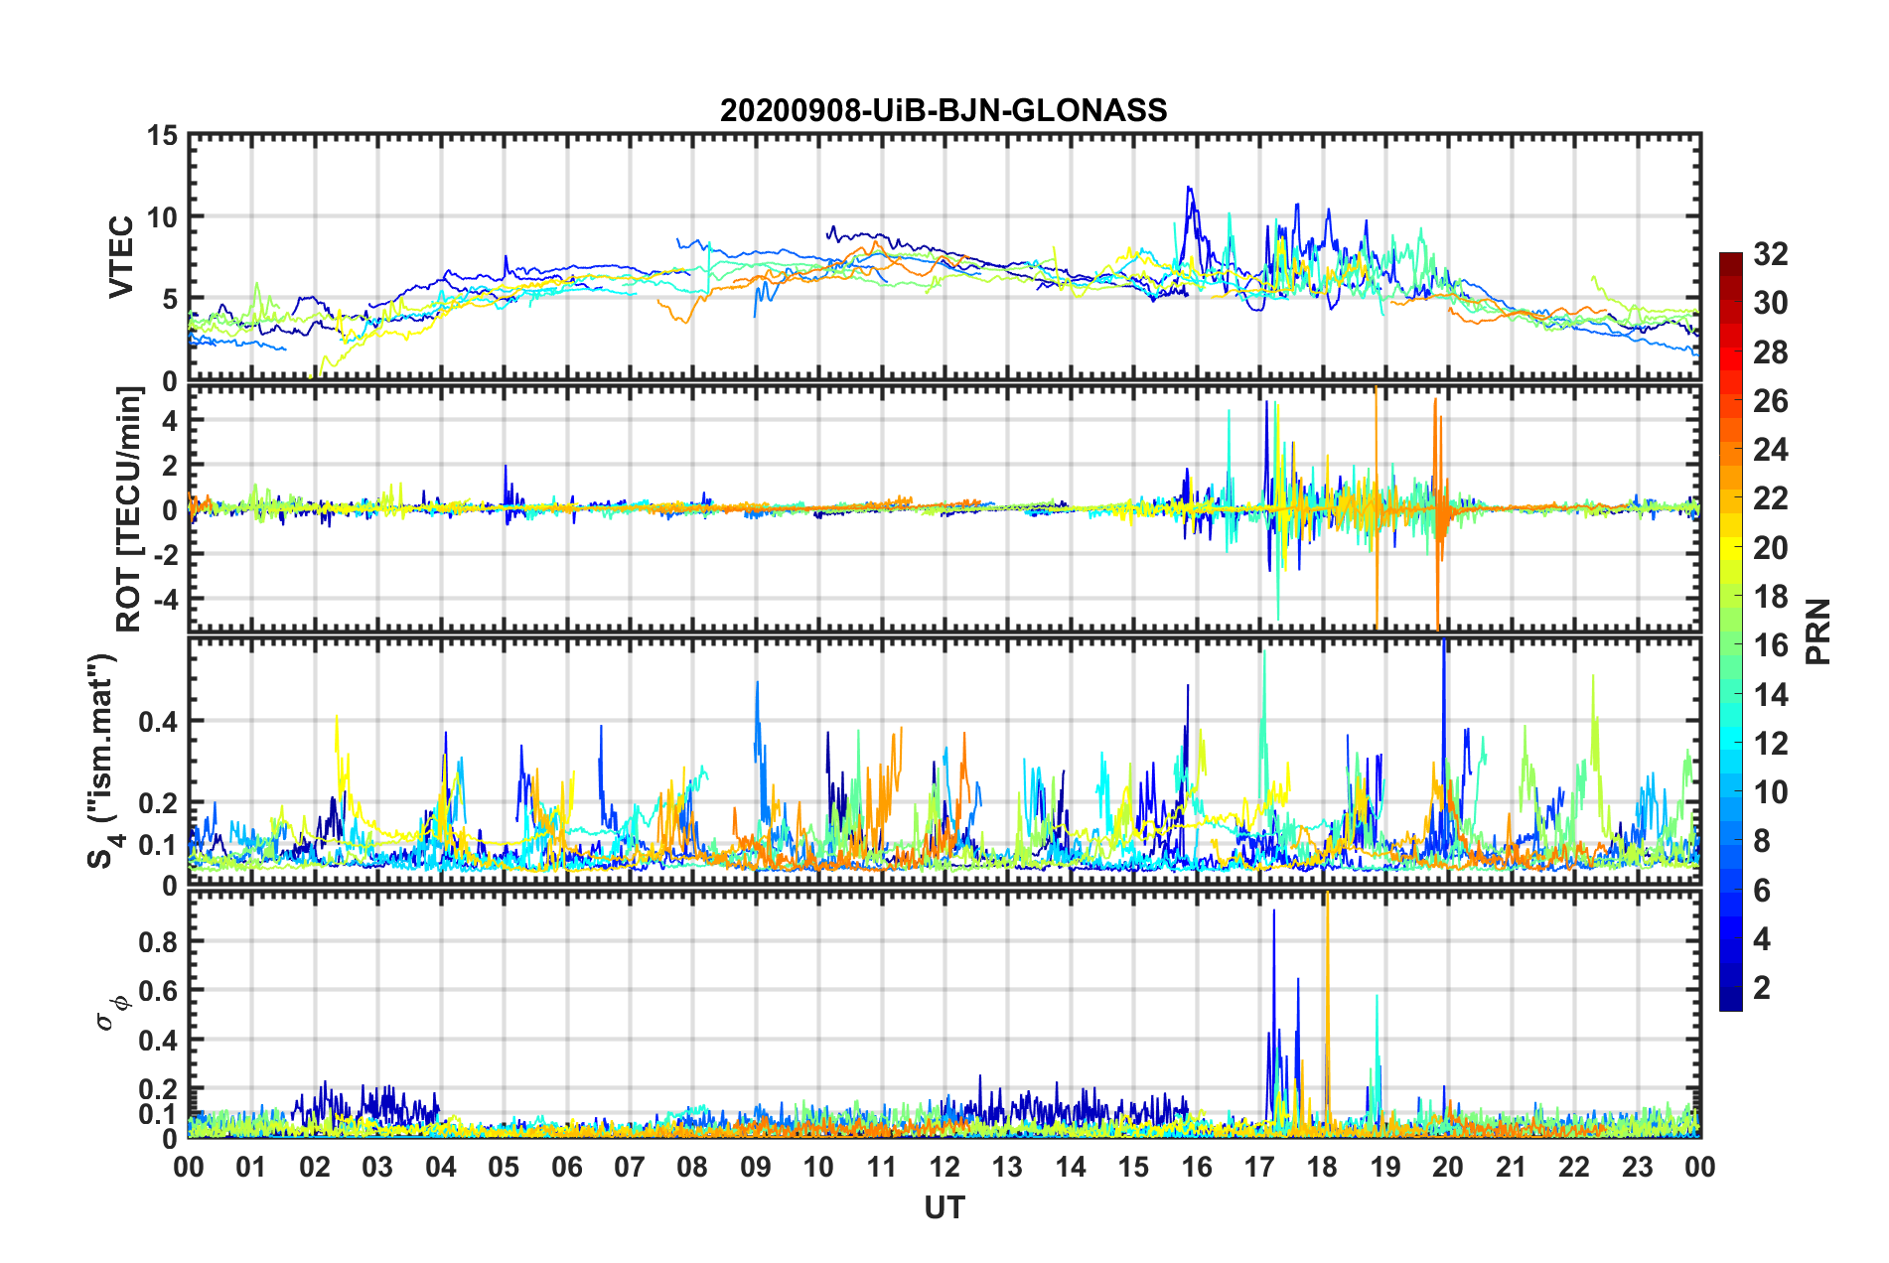The width and height of the screenshot is (1889, 1263).
Task: Click the sigma phi tick label 0.8
Action: coord(159,941)
